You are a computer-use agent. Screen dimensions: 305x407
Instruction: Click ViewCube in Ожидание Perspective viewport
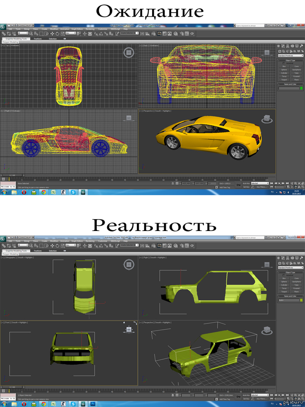(x=267, y=119)
